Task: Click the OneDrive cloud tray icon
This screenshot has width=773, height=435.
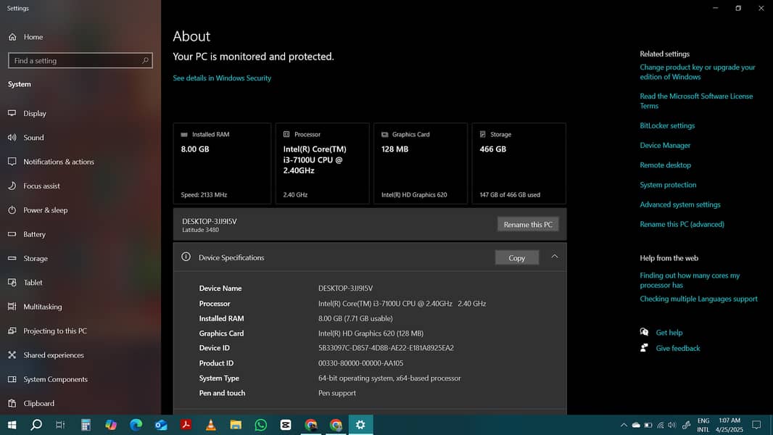Action: tap(636, 425)
